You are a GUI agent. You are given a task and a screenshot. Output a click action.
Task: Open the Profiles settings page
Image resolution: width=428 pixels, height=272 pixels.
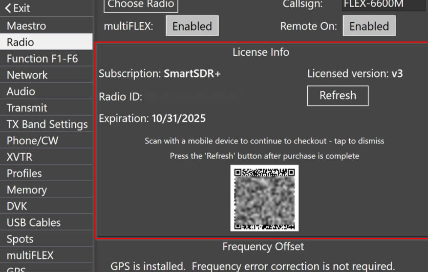tap(24, 173)
